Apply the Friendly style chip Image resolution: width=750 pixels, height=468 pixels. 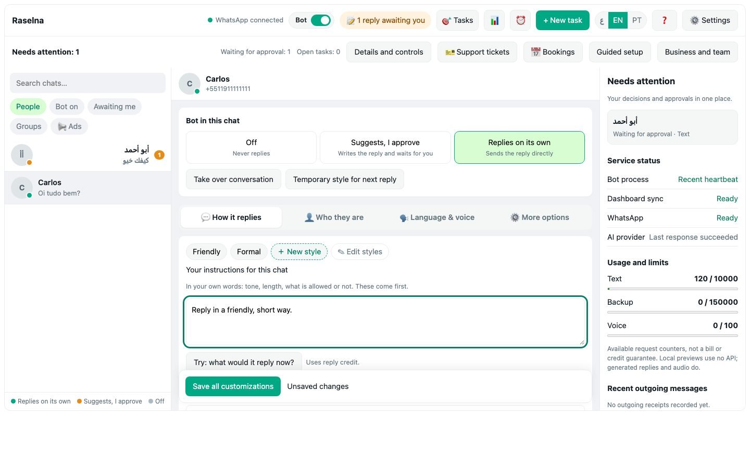coord(206,252)
